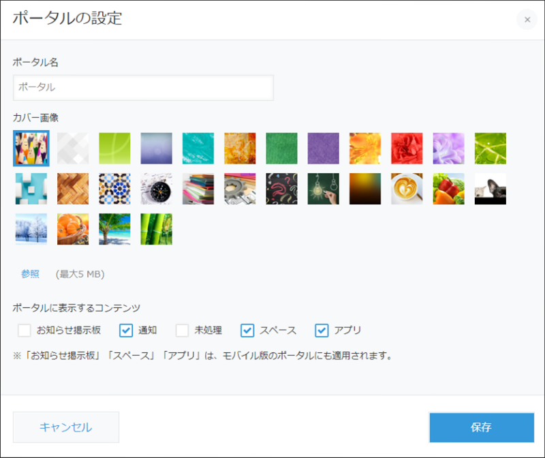Uncheck the アプリ checkbox

pyautogui.click(x=322, y=331)
